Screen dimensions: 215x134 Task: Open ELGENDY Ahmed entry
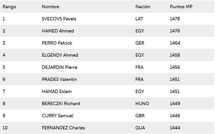click(x=60, y=55)
